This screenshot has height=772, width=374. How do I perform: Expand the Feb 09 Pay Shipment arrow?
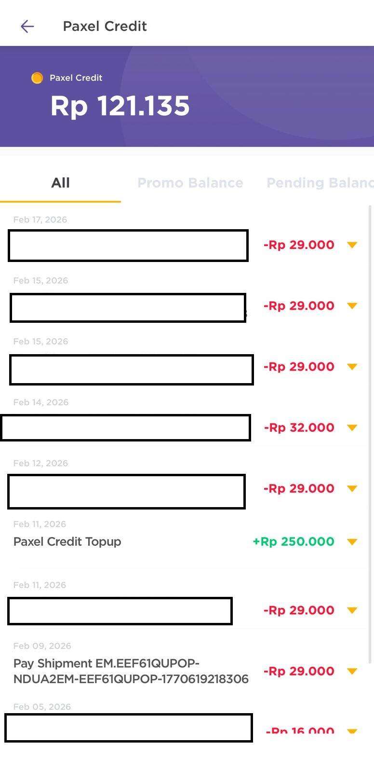[352, 671]
